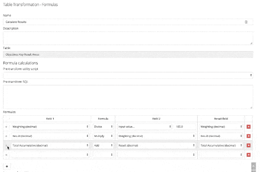
Task: Delete the Result Multiply formula row
Action: click(248, 136)
